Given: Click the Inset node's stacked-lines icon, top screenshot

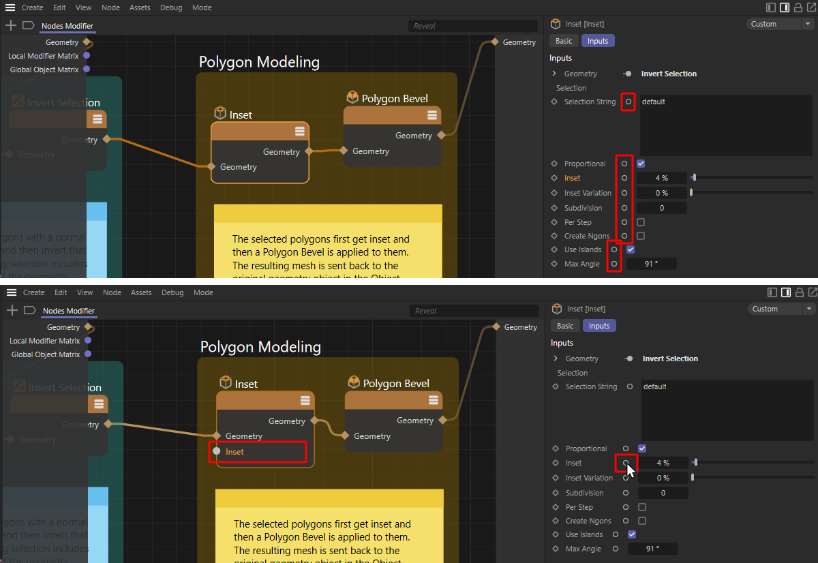Looking at the screenshot, I should [x=299, y=132].
